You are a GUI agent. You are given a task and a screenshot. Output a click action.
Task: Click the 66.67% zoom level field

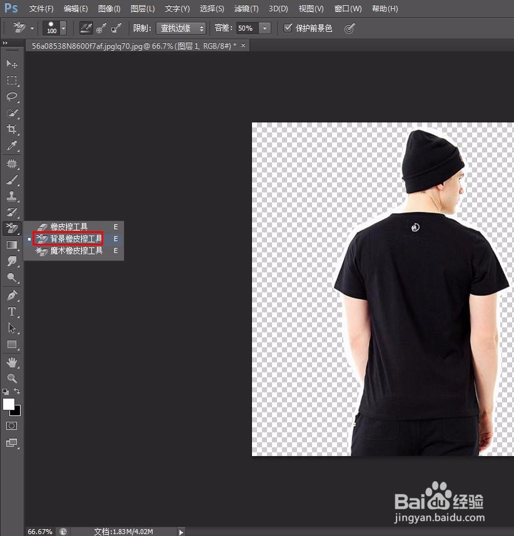[x=40, y=532]
